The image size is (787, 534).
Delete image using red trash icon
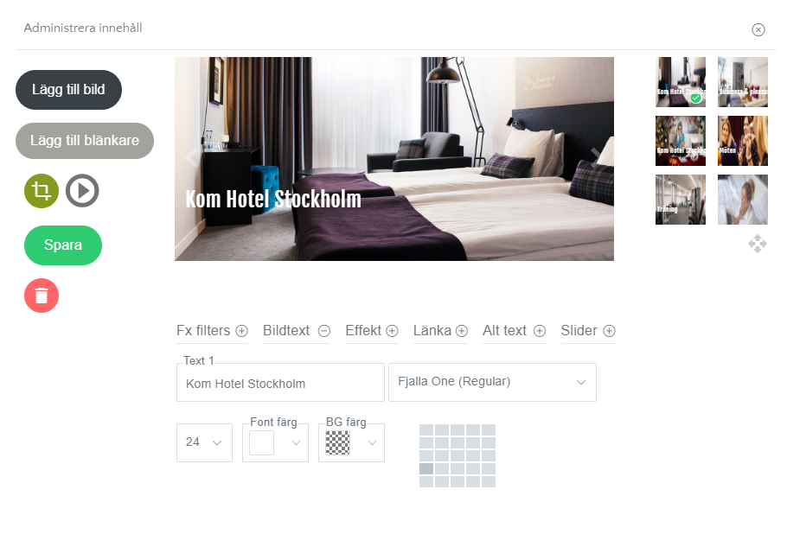click(x=42, y=296)
